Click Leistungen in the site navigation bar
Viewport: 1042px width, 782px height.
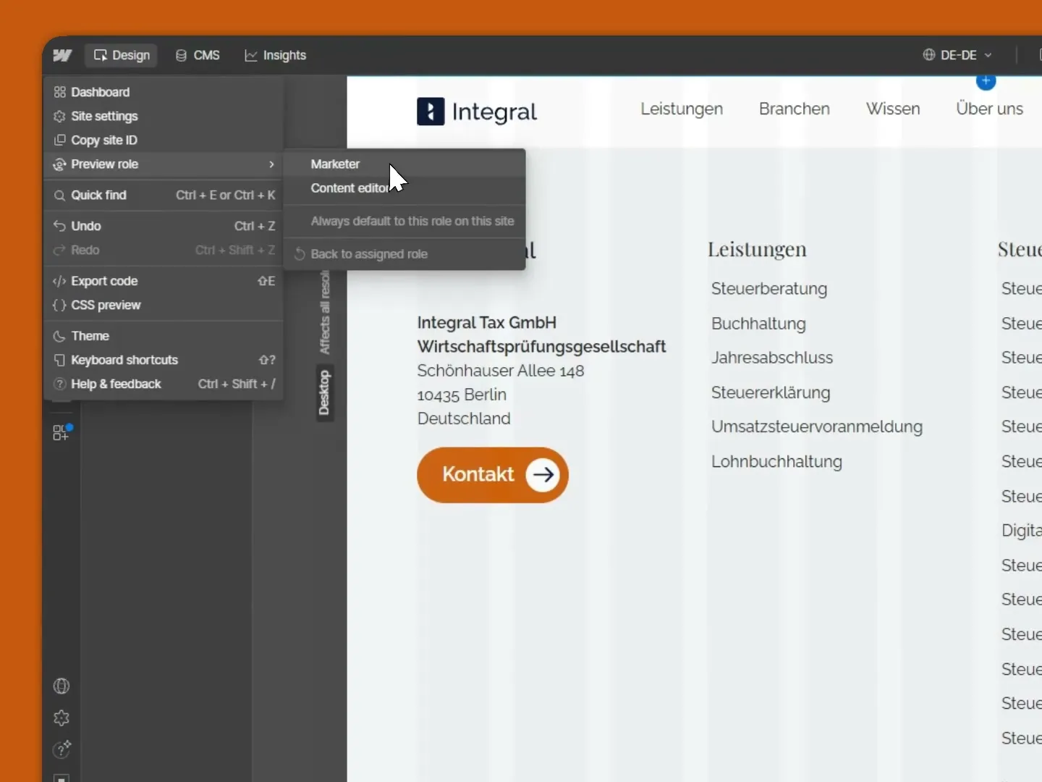[682, 109]
